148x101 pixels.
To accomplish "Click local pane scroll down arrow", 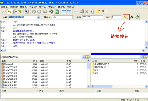I will coord(88,86).
